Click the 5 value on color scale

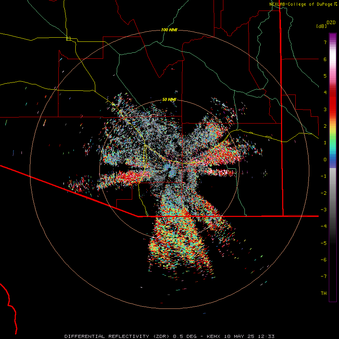point(325,76)
